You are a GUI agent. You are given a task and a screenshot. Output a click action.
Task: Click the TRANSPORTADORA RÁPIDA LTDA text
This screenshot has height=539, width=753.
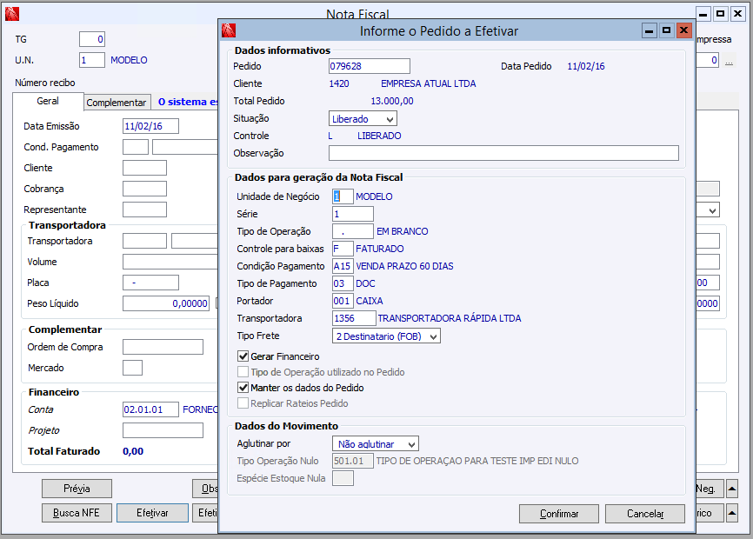click(x=450, y=318)
